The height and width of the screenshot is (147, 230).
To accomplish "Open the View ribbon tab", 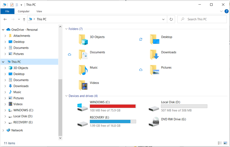I will [x=39, y=11].
